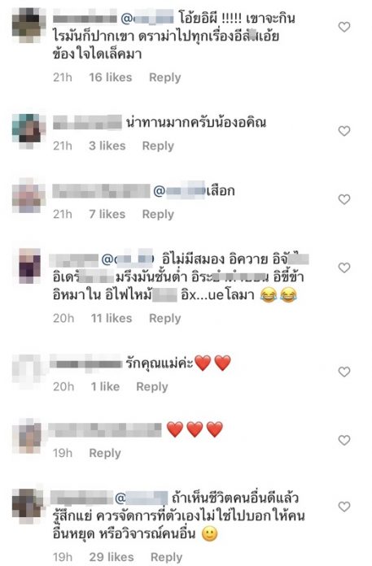This screenshot has height=566, width=372.
Task: Open mentioned user in เสือก comment
Action: pyautogui.click(x=180, y=190)
